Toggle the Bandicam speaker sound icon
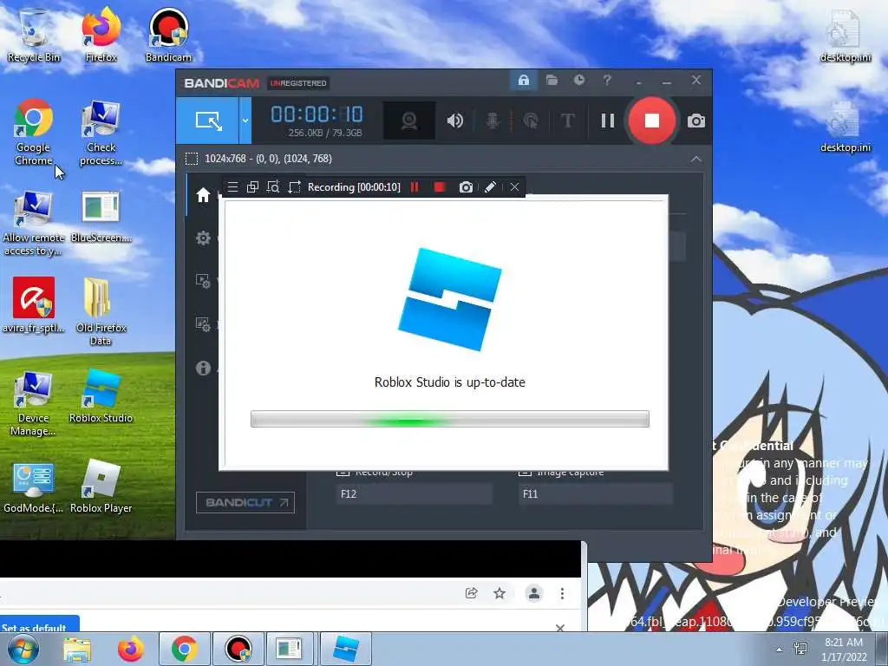 point(454,121)
